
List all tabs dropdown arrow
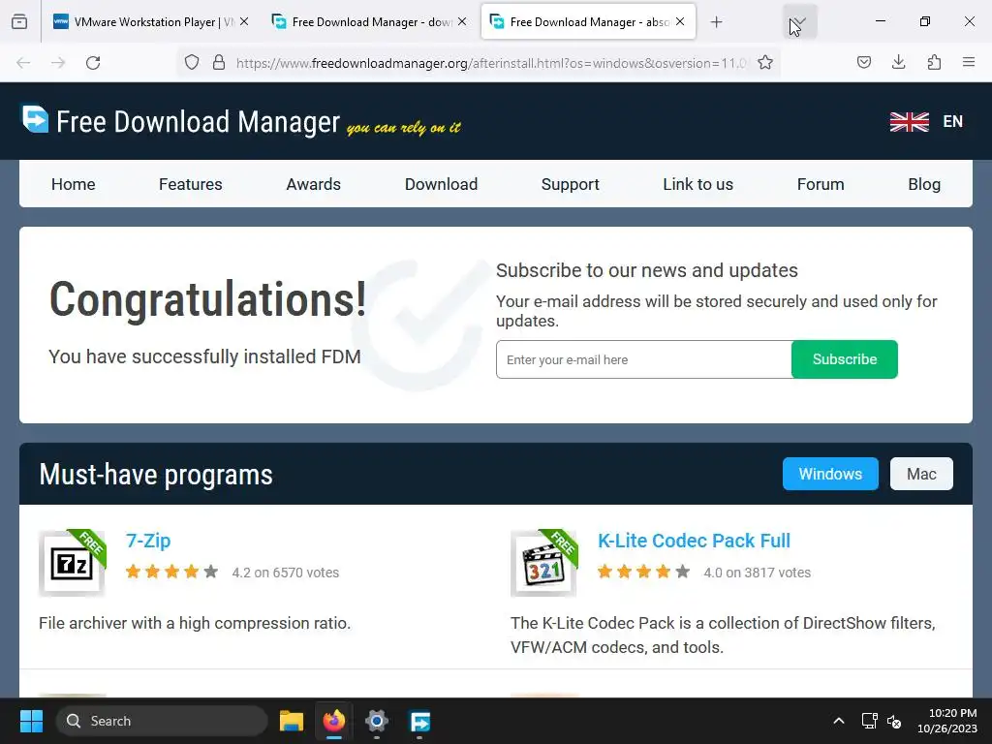click(799, 21)
